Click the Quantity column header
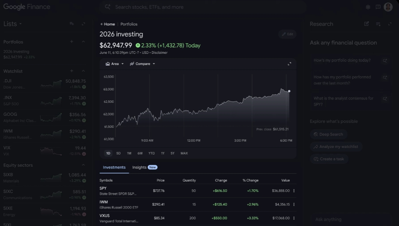Image resolution: width=399 pixels, height=226 pixels. pyautogui.click(x=189, y=180)
